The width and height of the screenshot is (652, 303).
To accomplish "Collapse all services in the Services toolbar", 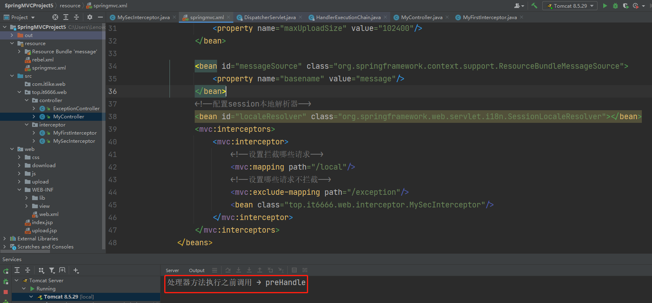I will pyautogui.click(x=28, y=270).
